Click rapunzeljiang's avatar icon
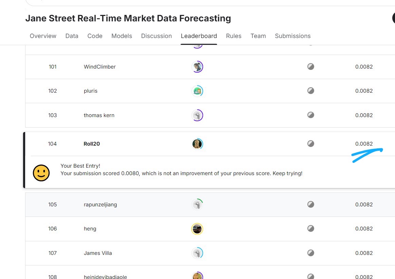This screenshot has width=395, height=279. coord(197,204)
